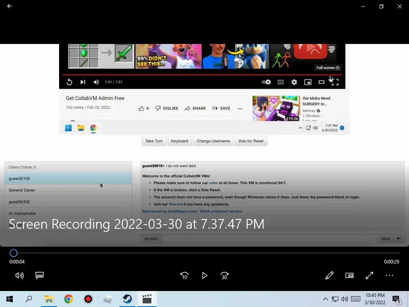Viewport: 409px width, 307px height.
Task: Click the seek bar position handle
Action: click(x=14, y=253)
